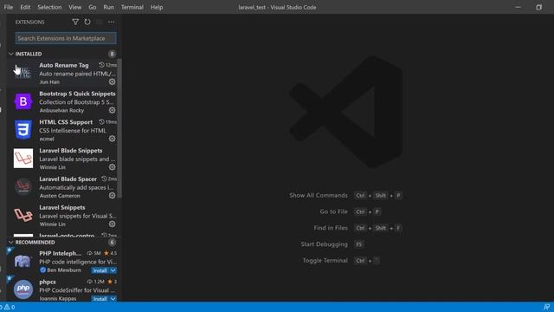Click HTML CSS Support activation time icon
The width and height of the screenshot is (554, 312).
[x=102, y=122]
